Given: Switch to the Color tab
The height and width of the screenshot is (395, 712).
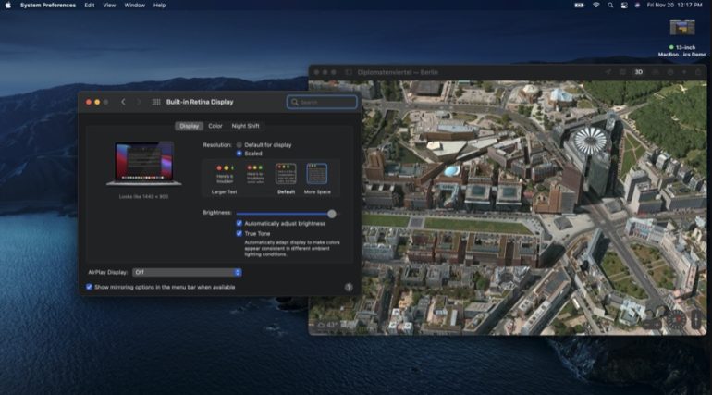Looking at the screenshot, I should click(x=215, y=126).
